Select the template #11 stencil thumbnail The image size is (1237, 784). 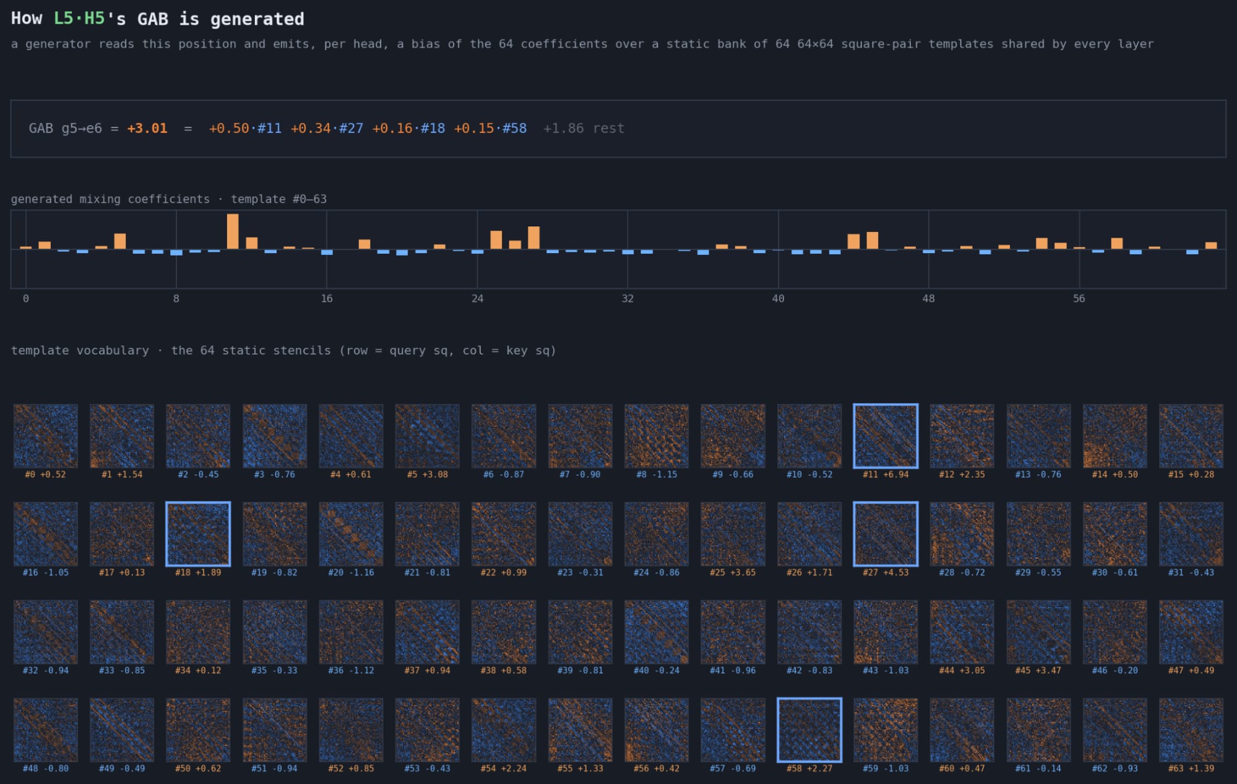(x=886, y=436)
